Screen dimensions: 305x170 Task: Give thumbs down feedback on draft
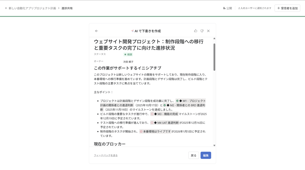pos(202,31)
